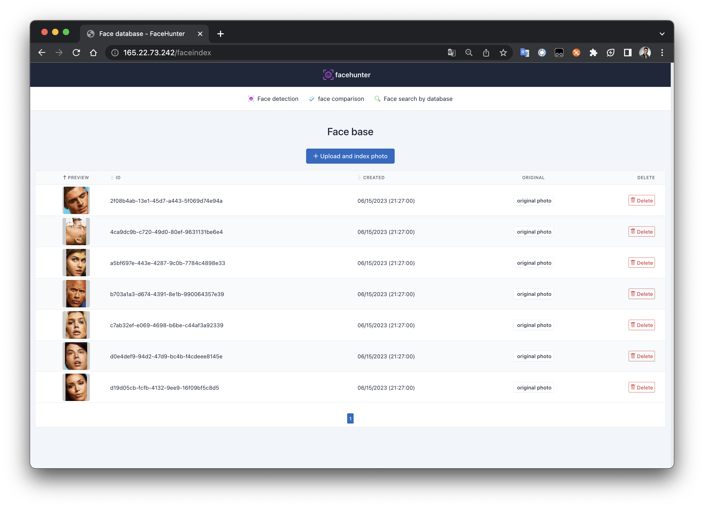The image size is (704, 508).
Task: Sort table by ID column
Action: [115, 178]
